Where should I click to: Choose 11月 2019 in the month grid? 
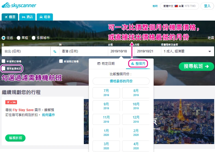[x=106, y=119]
